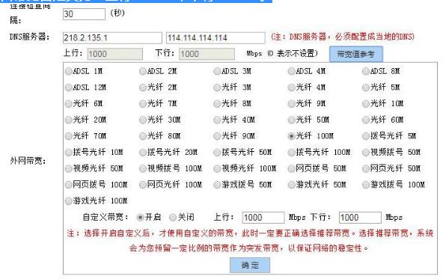
Task: Choose 游戏拨号 50M bandwidth
Action: pyautogui.click(x=217, y=185)
